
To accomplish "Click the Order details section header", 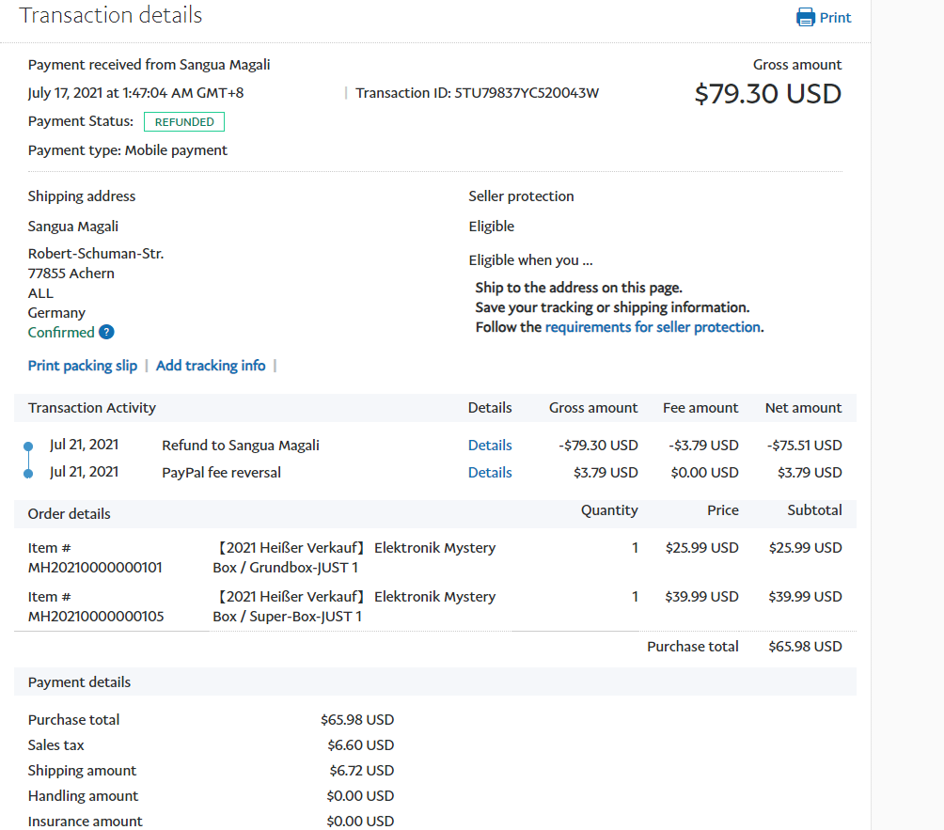I will (x=70, y=514).
